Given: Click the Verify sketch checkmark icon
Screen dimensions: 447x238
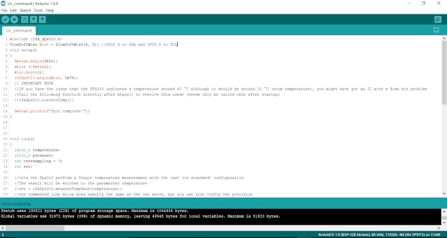Looking at the screenshot, I should pyautogui.click(x=5, y=20).
